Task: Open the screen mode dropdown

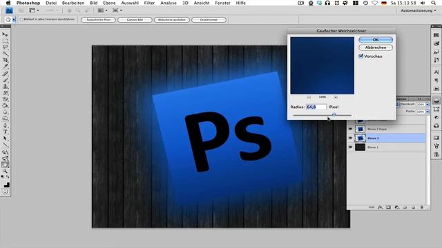Action: click(117, 11)
